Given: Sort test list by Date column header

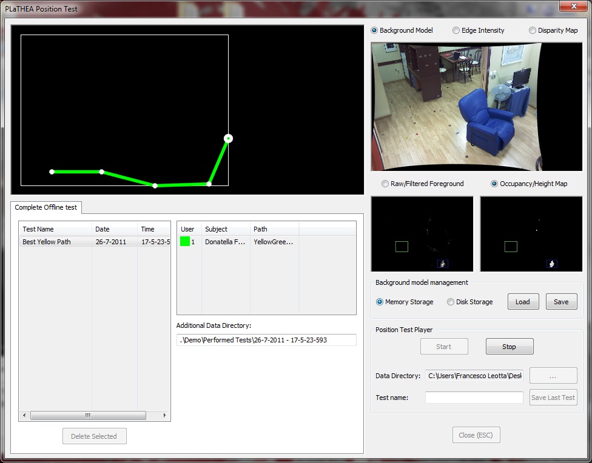Looking at the screenshot, I should point(114,229).
